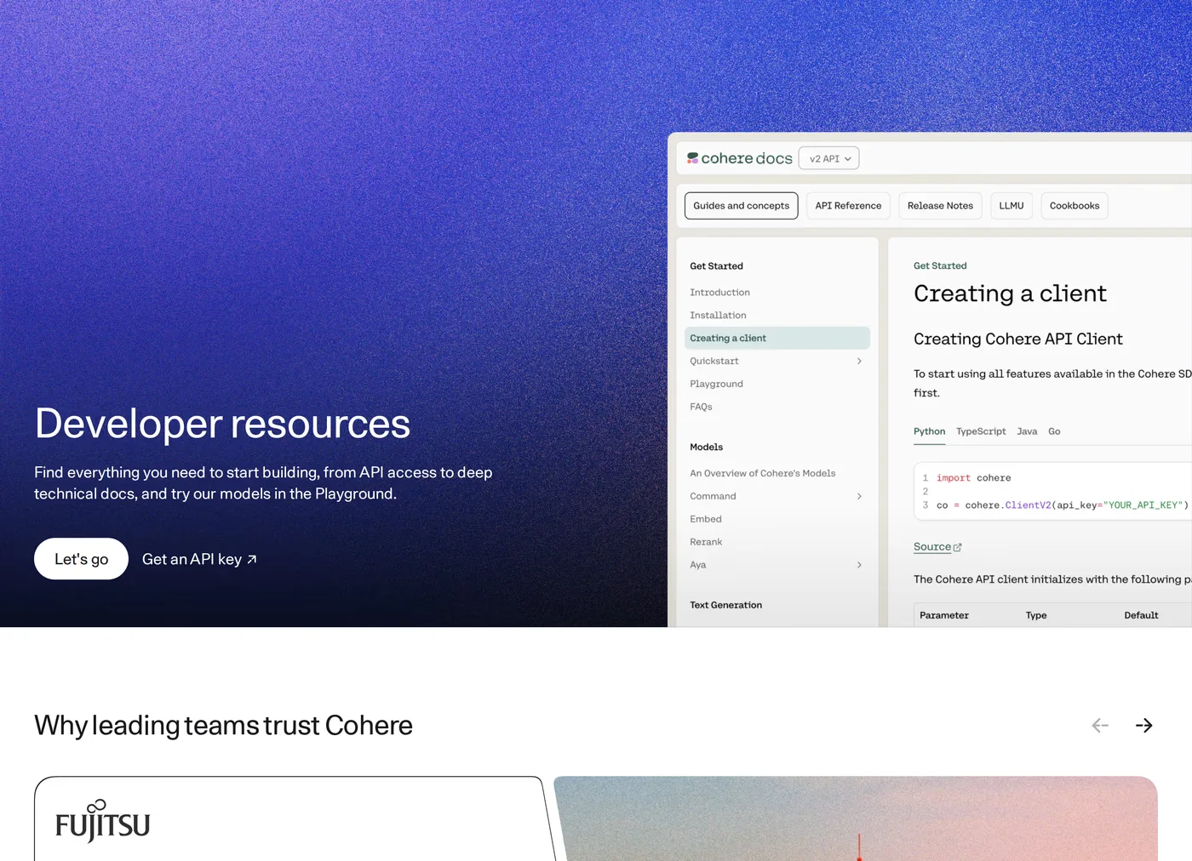Click the Creating a client page title
Screen dimensions: 1192x861
click(1010, 294)
